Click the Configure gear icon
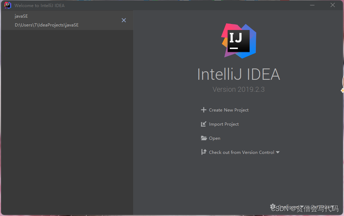 [x=273, y=206]
